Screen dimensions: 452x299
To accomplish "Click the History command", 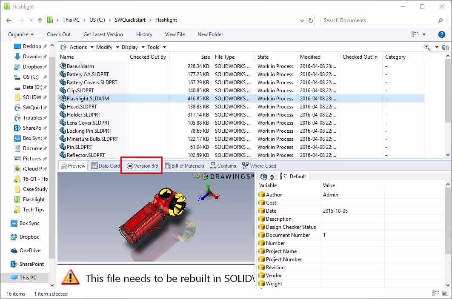I will (144, 34).
